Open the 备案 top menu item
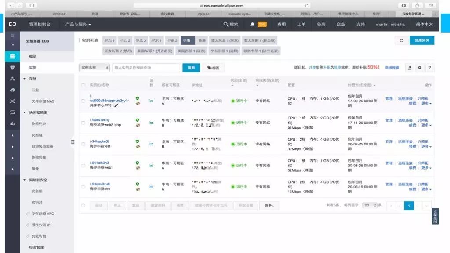This screenshot has height=253, width=450. click(x=321, y=25)
